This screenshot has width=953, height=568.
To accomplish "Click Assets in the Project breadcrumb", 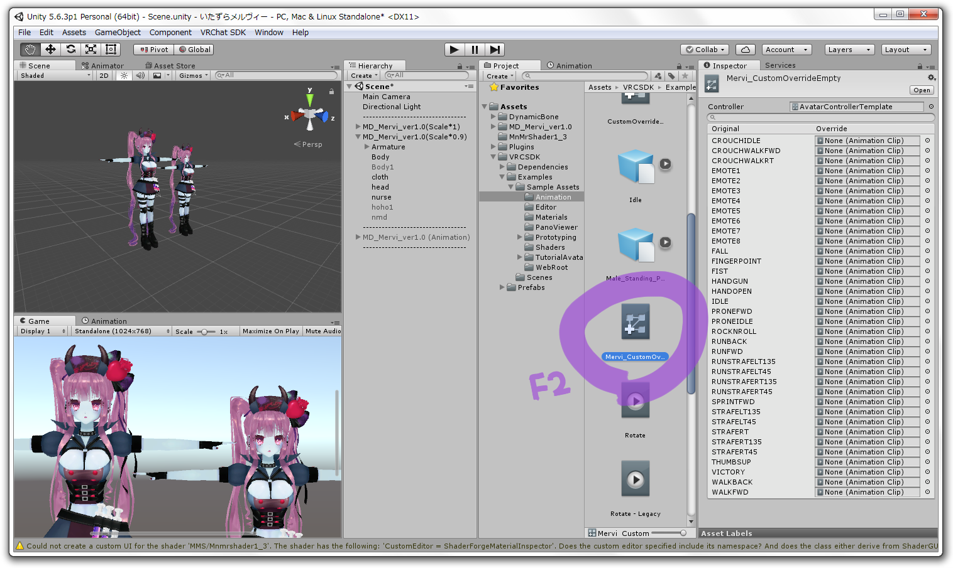I will point(600,87).
